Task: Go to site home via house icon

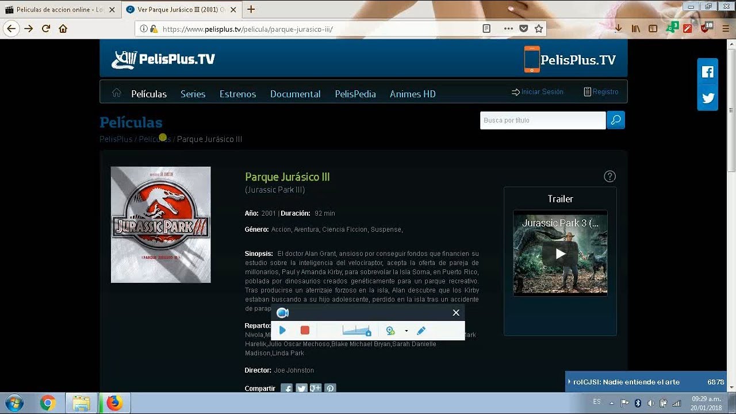Action: [x=117, y=93]
